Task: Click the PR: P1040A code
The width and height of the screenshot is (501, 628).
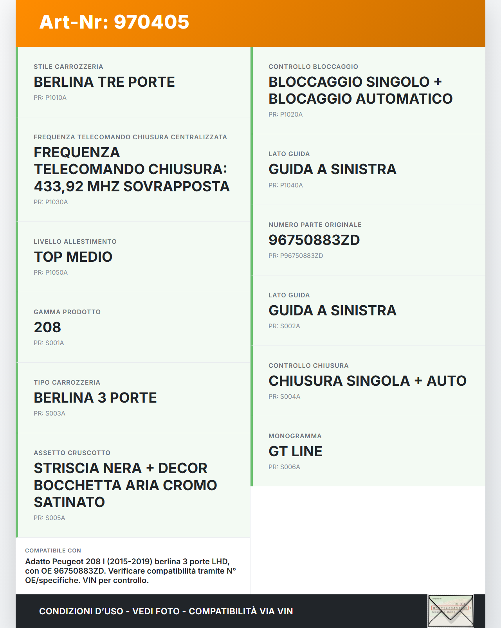Action: pos(285,185)
